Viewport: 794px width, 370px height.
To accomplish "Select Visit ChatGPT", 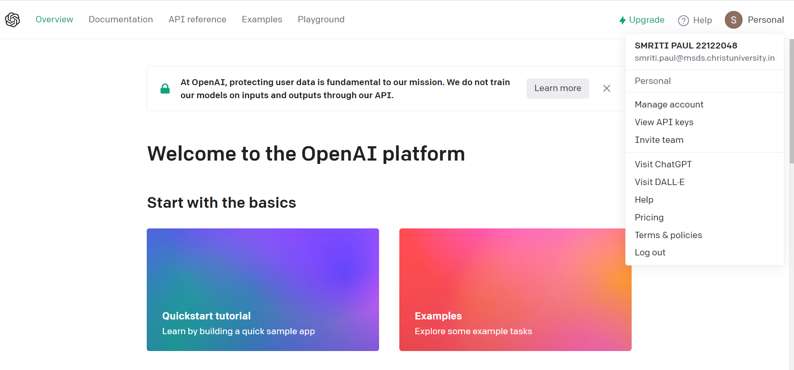I will click(705, 164).
